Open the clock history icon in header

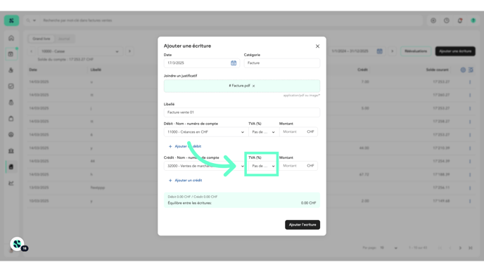coord(447,20)
